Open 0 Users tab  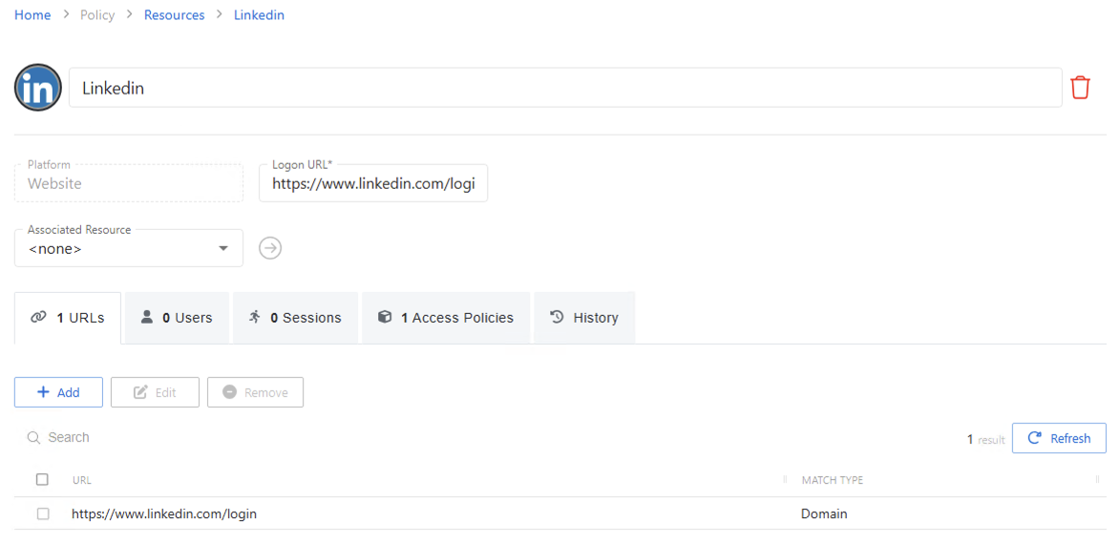click(x=177, y=318)
